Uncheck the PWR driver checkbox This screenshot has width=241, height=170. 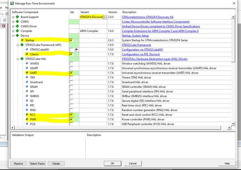71,119
